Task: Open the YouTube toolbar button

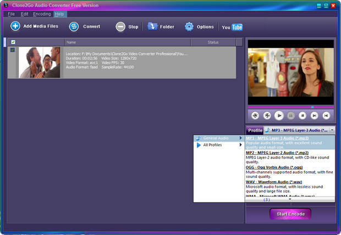Action: (x=232, y=27)
